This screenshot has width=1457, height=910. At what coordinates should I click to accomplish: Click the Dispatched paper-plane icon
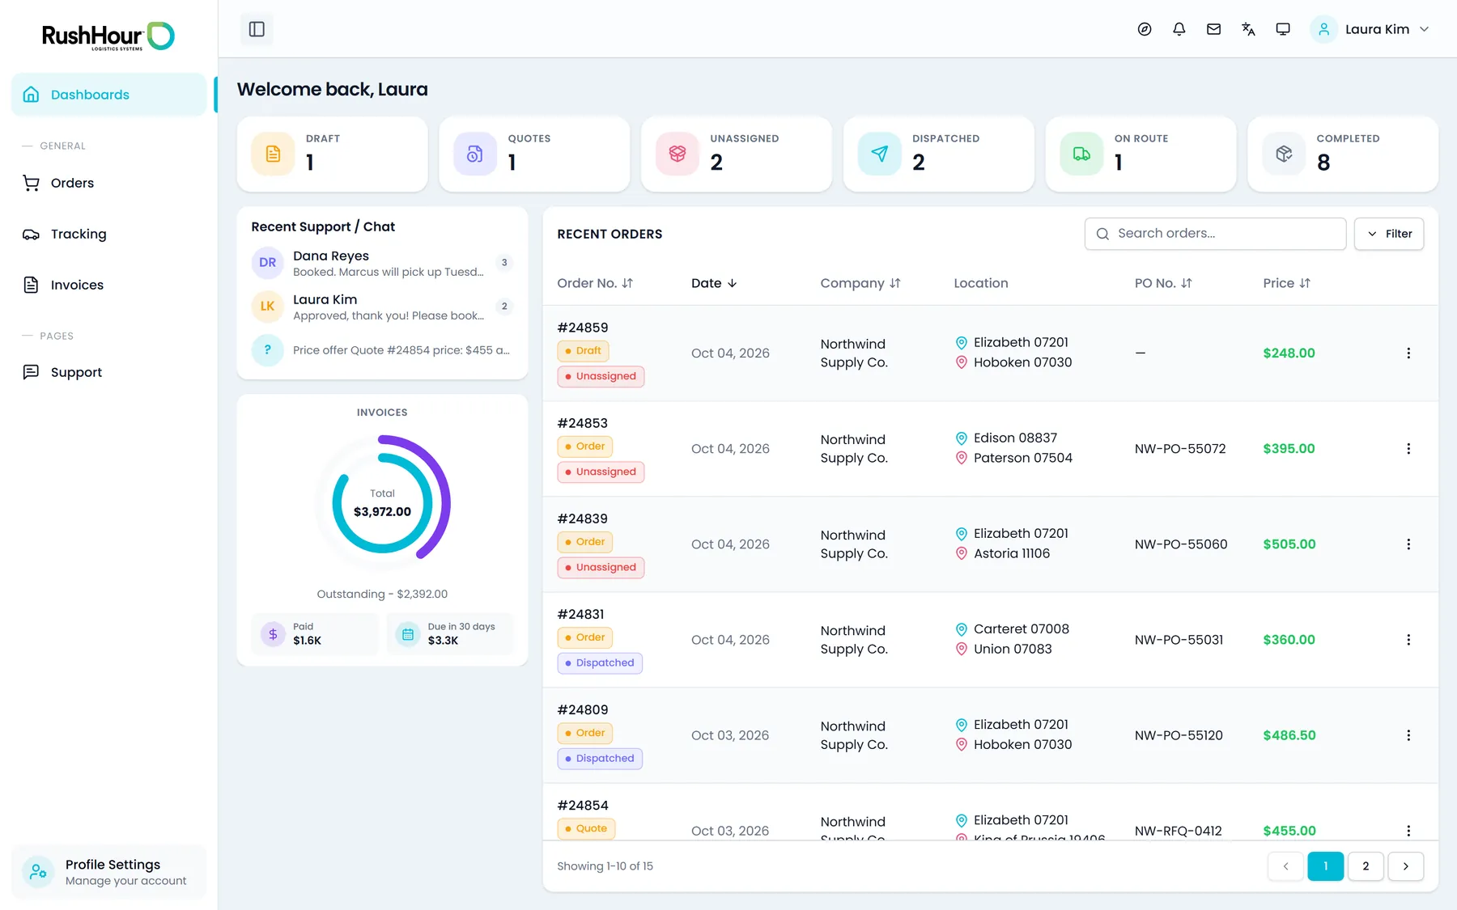pyautogui.click(x=880, y=154)
